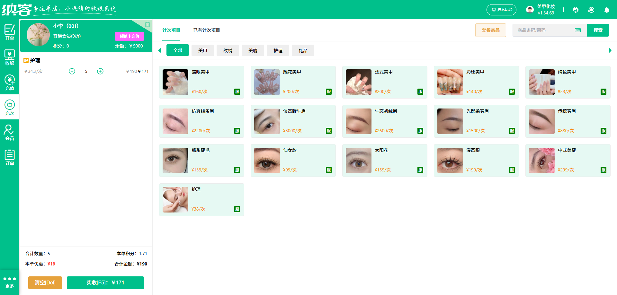The width and height of the screenshot is (617, 295).
Task: Switch to 计次项目 tab
Action: tap(171, 30)
